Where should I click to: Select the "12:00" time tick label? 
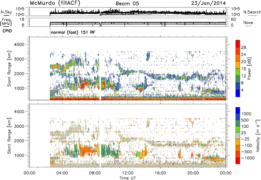[128, 173]
